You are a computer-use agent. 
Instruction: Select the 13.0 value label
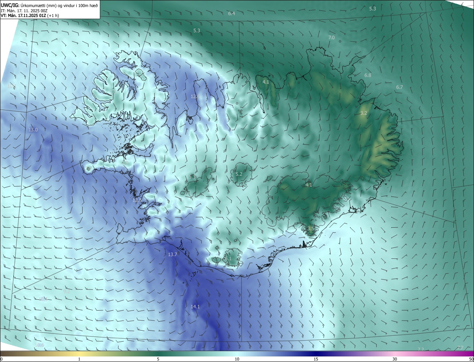coord(33,130)
